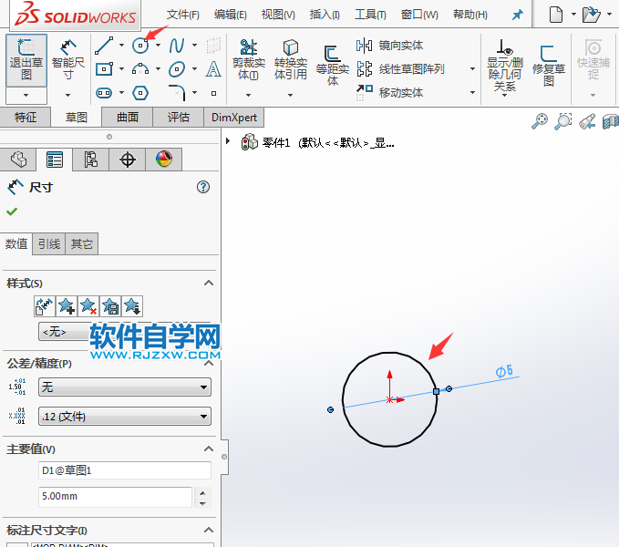Expand the 零件1 feature tree node
This screenshot has height=547, width=619.
click(228, 142)
